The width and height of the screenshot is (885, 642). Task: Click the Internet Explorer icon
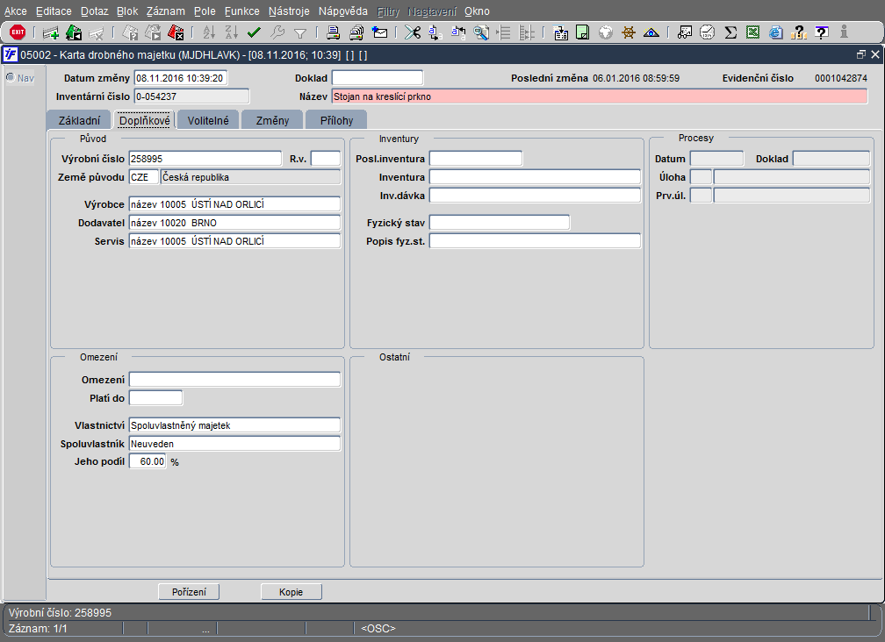(776, 32)
